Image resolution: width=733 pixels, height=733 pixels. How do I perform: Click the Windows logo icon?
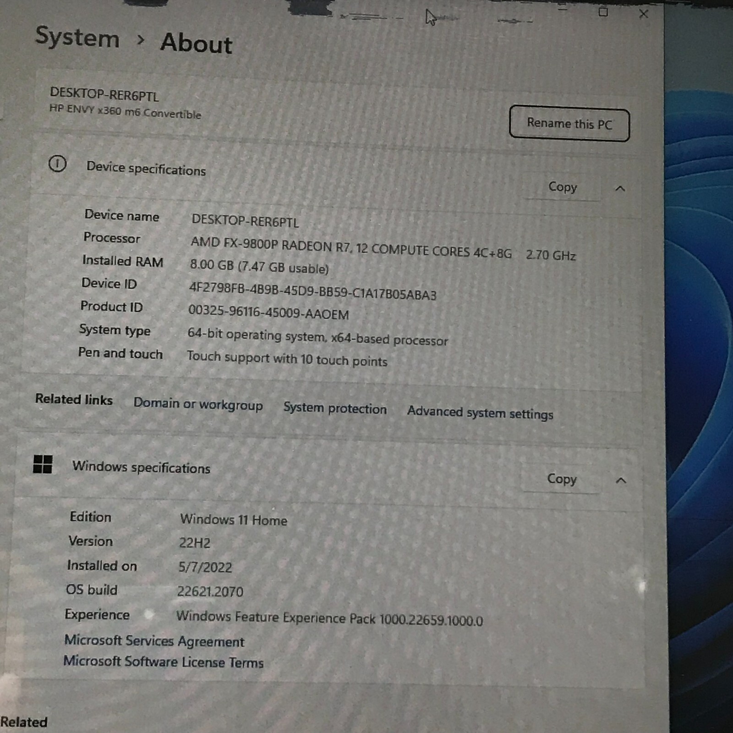(x=43, y=464)
